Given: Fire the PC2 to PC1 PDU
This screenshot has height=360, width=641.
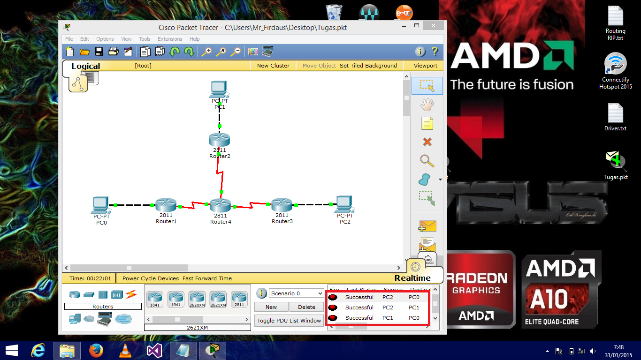Looking at the screenshot, I should coord(333,307).
